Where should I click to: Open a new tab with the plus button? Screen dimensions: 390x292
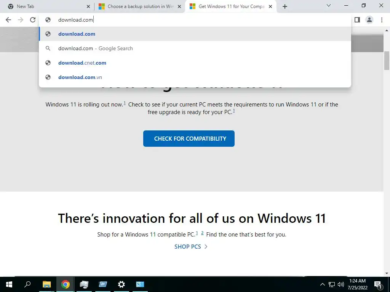point(285,6)
